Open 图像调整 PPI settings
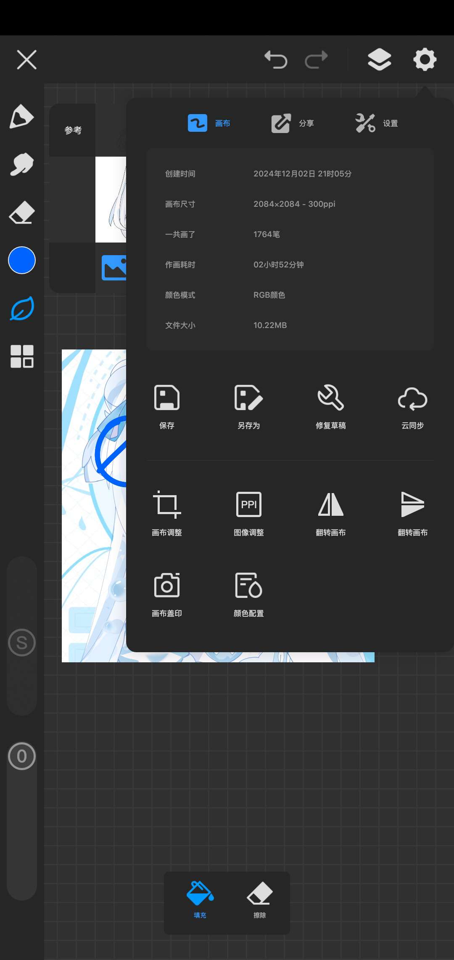454x960 pixels. click(x=249, y=513)
